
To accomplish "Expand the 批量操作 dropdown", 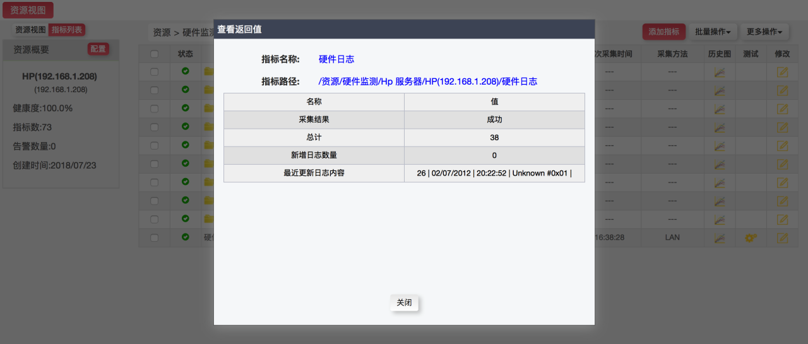I will click(712, 32).
